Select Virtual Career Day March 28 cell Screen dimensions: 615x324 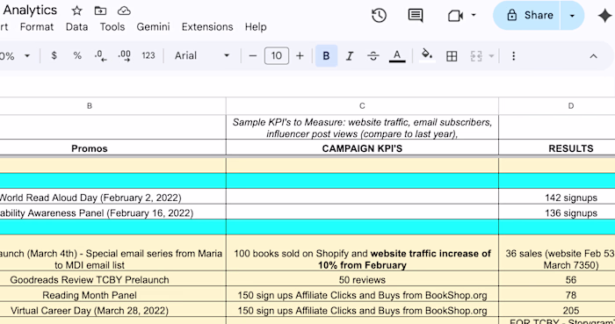coord(113,310)
